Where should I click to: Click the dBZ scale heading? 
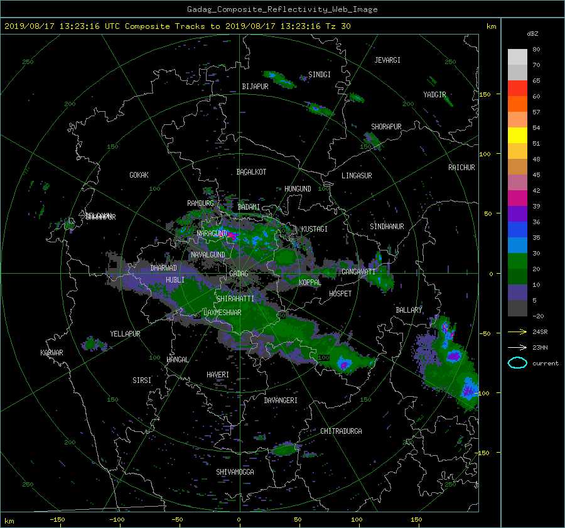[532, 33]
